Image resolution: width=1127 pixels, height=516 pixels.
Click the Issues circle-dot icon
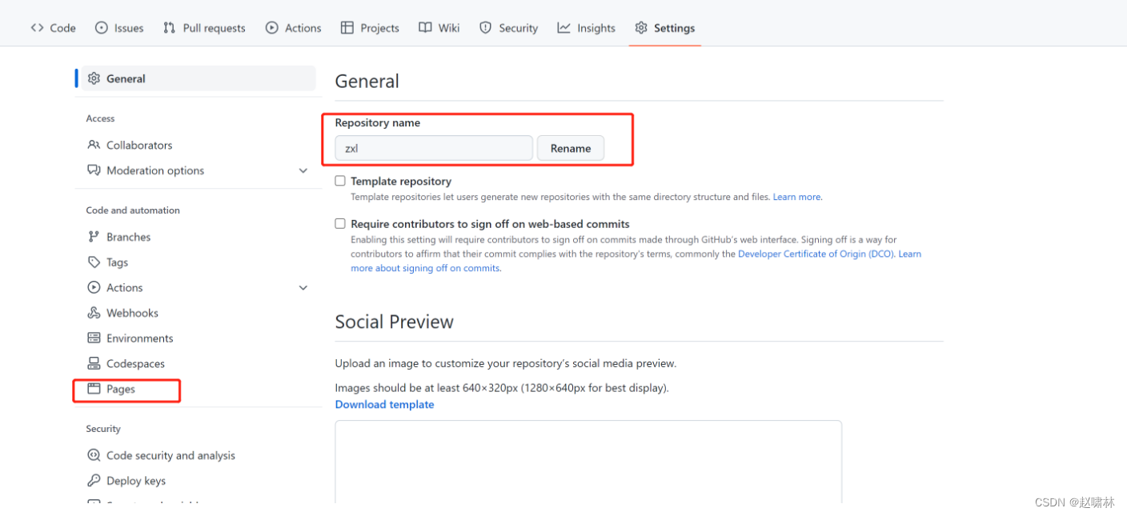(x=102, y=28)
